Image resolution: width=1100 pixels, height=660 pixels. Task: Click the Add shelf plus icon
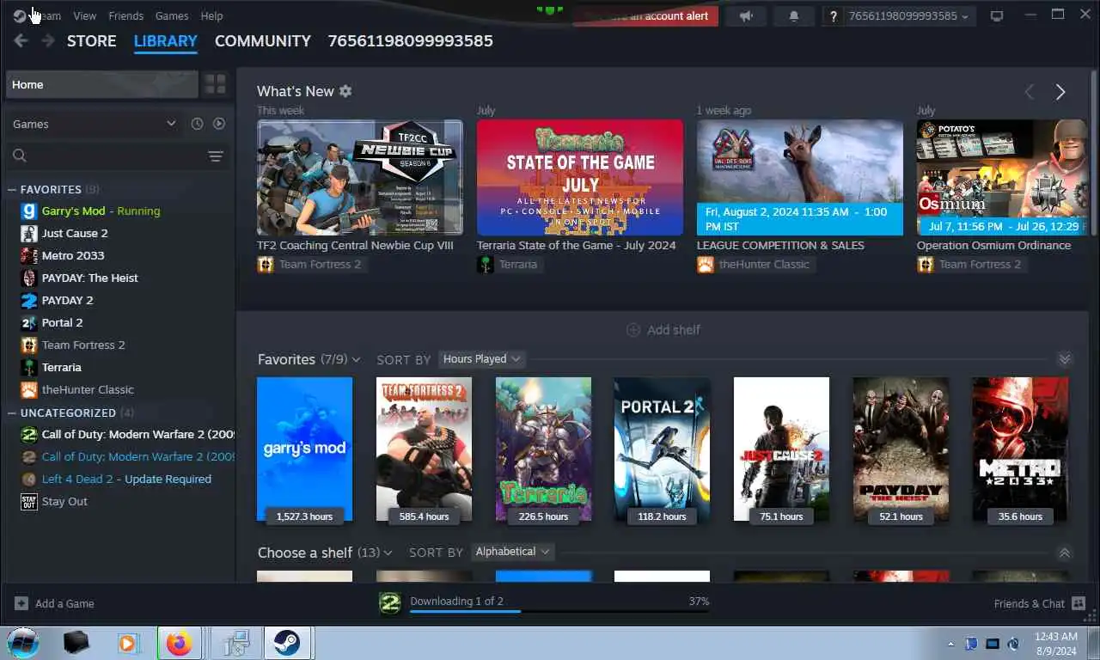633,330
